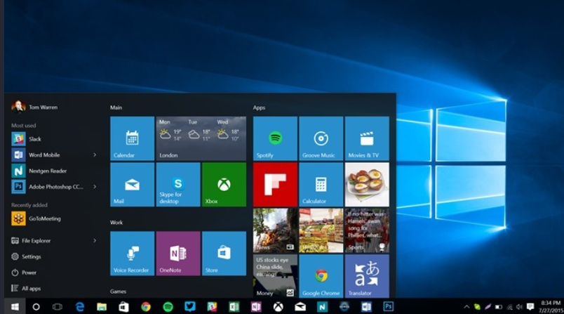Open the Calendar tile

(132, 138)
